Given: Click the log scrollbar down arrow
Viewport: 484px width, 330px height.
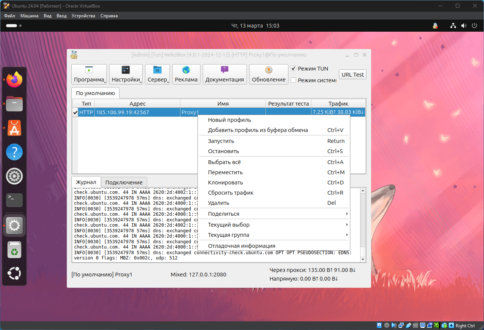Looking at the screenshot, I should 363,259.
